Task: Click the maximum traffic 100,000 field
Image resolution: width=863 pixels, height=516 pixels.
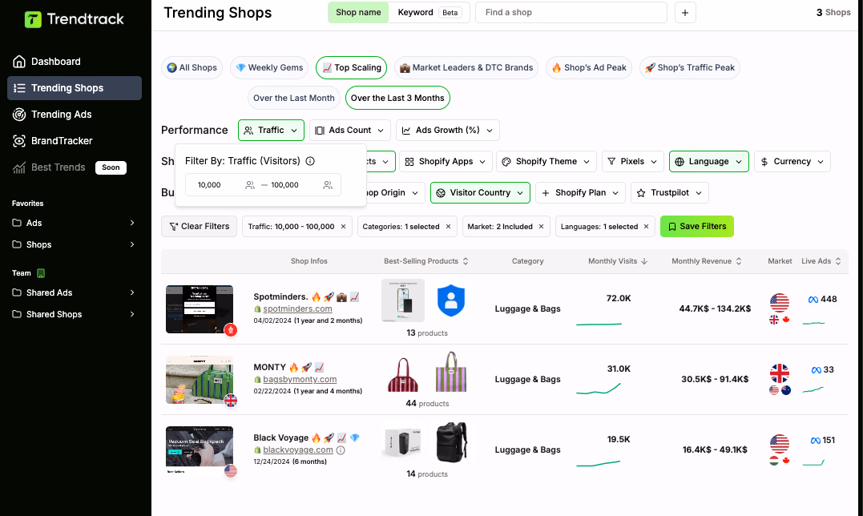Action: click(x=301, y=185)
